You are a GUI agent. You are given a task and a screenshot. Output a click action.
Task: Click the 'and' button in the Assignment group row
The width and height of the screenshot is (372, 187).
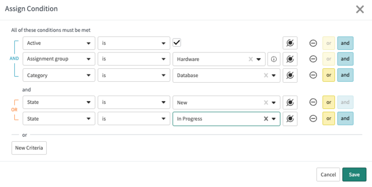pos(345,59)
